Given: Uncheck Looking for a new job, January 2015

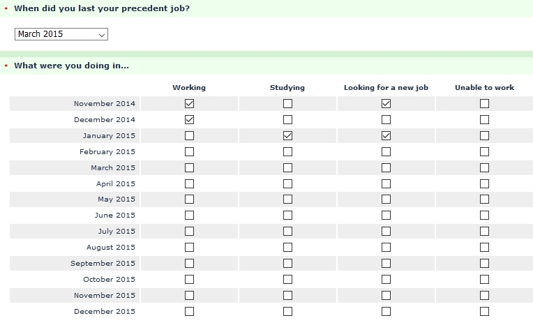Looking at the screenshot, I should point(386,135).
